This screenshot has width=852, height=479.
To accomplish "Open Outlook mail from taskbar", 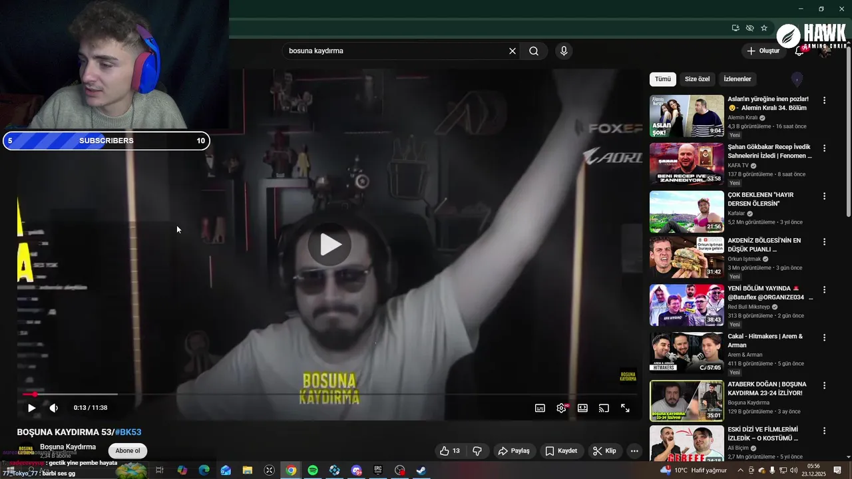I will pos(226,470).
